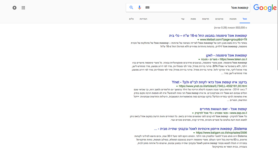
Task: Start voice search with microphone icon
Action: point(140,7)
